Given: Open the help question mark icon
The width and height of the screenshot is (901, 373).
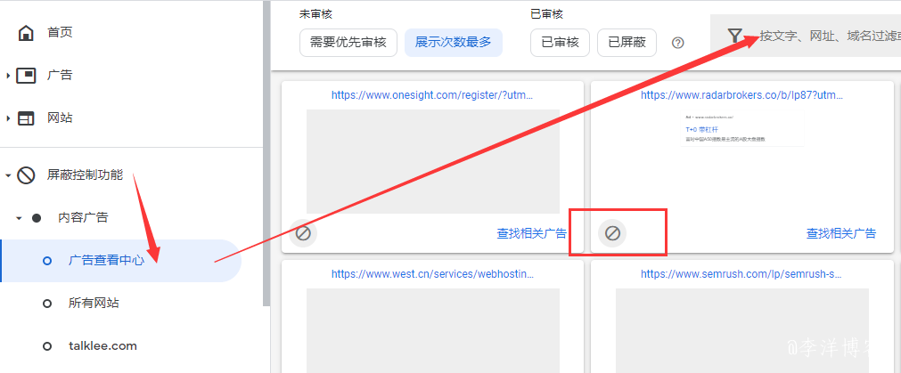Looking at the screenshot, I should (678, 43).
